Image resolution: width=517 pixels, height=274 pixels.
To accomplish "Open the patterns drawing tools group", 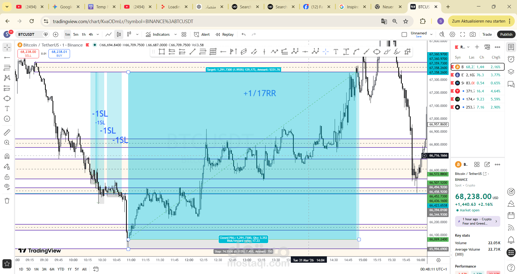I will (7, 78).
